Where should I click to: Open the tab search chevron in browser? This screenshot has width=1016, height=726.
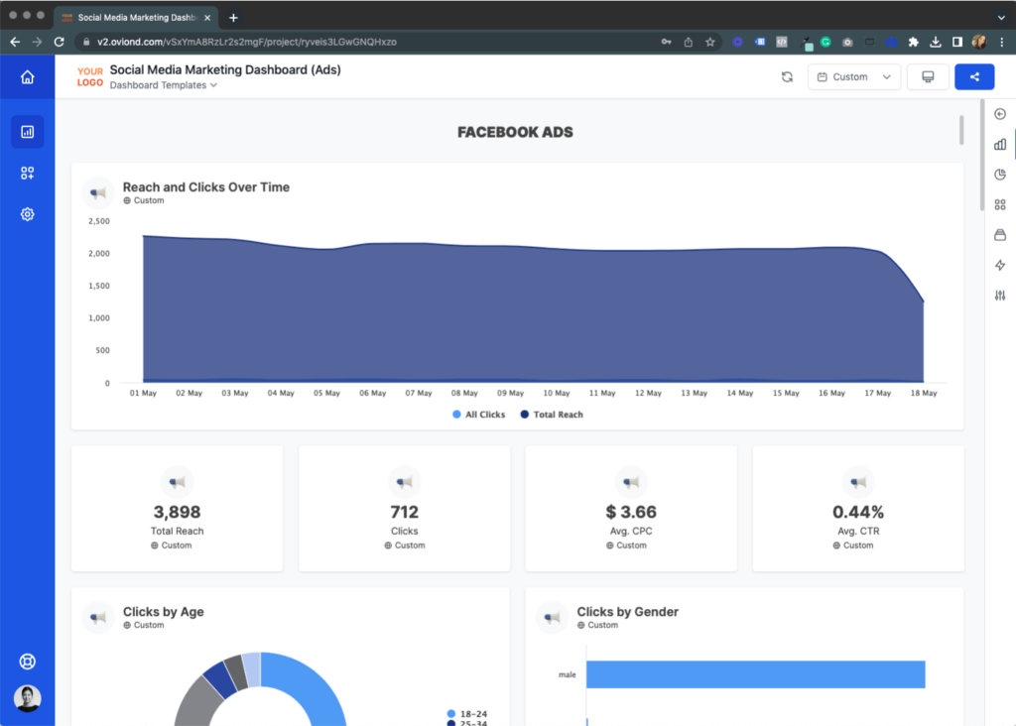[x=1001, y=18]
